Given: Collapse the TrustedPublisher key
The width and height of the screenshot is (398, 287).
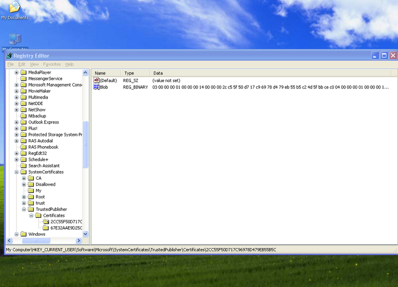Looking at the screenshot, I should pos(24,209).
